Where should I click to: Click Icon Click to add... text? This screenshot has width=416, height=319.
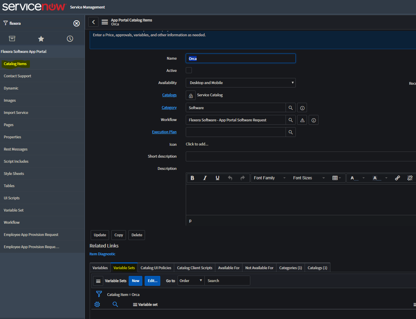point(197,144)
